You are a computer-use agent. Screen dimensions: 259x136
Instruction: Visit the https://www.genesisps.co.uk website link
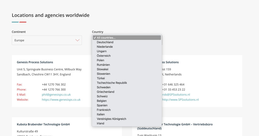61,100
